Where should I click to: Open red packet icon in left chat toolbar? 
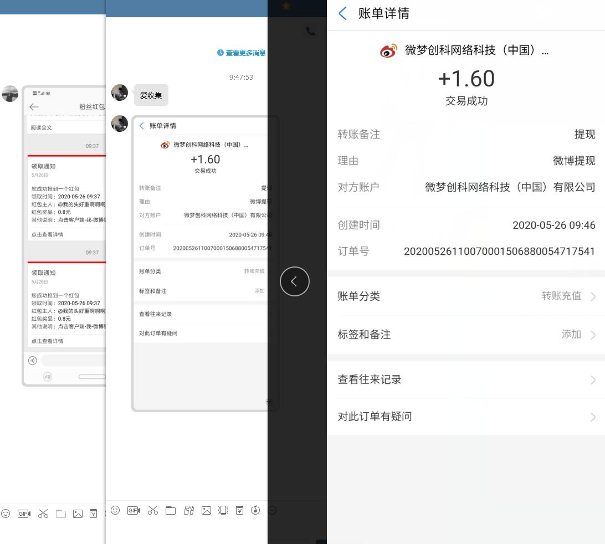pos(94,514)
